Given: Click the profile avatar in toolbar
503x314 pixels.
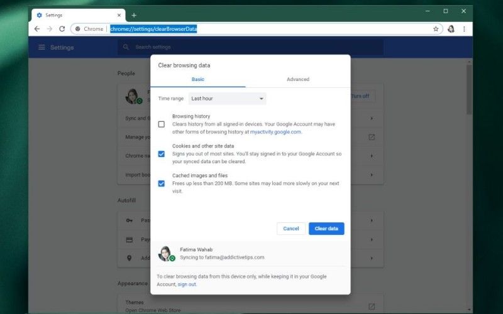Looking at the screenshot, I should pyautogui.click(x=451, y=29).
